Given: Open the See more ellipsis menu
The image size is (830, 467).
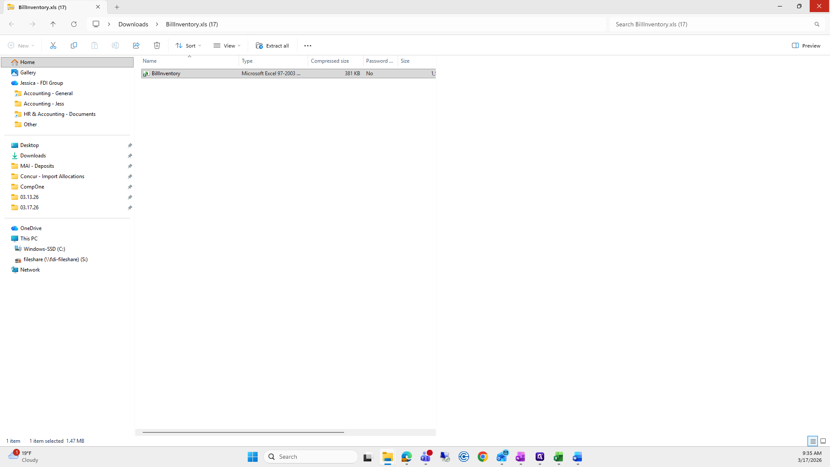Looking at the screenshot, I should coord(308,45).
